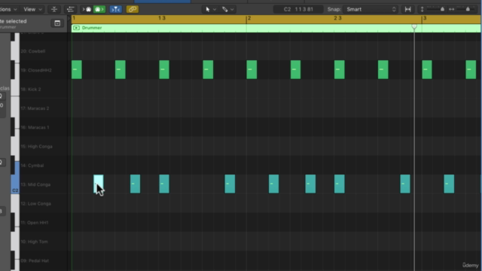Click the horizontal auto zoom button

(408, 9)
